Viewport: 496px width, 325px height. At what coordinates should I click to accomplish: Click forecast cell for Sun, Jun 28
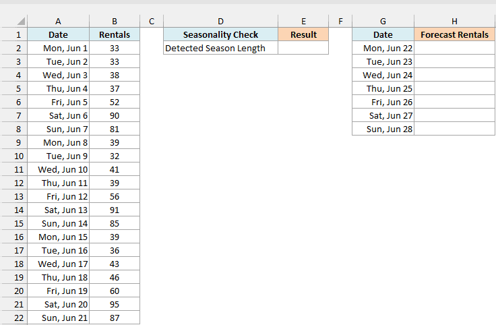pyautogui.click(x=455, y=129)
